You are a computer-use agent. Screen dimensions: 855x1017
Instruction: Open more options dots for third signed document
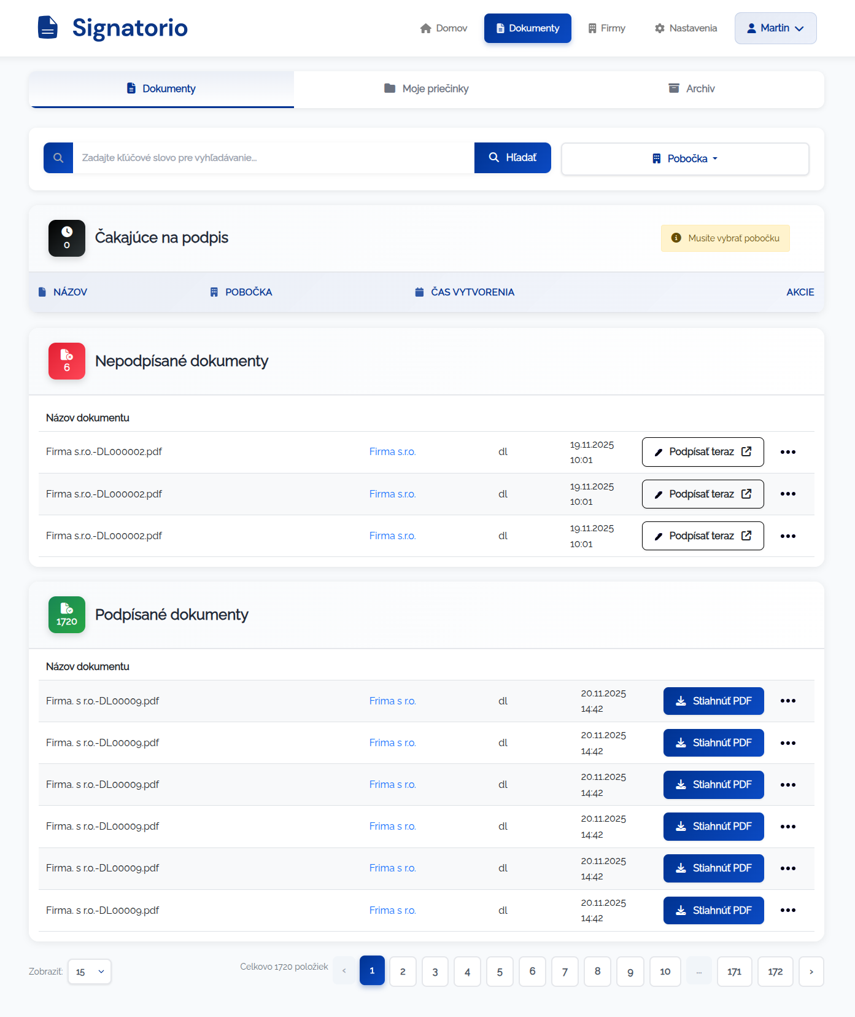pos(788,785)
